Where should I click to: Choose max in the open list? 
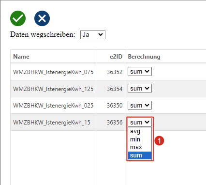[140, 147]
